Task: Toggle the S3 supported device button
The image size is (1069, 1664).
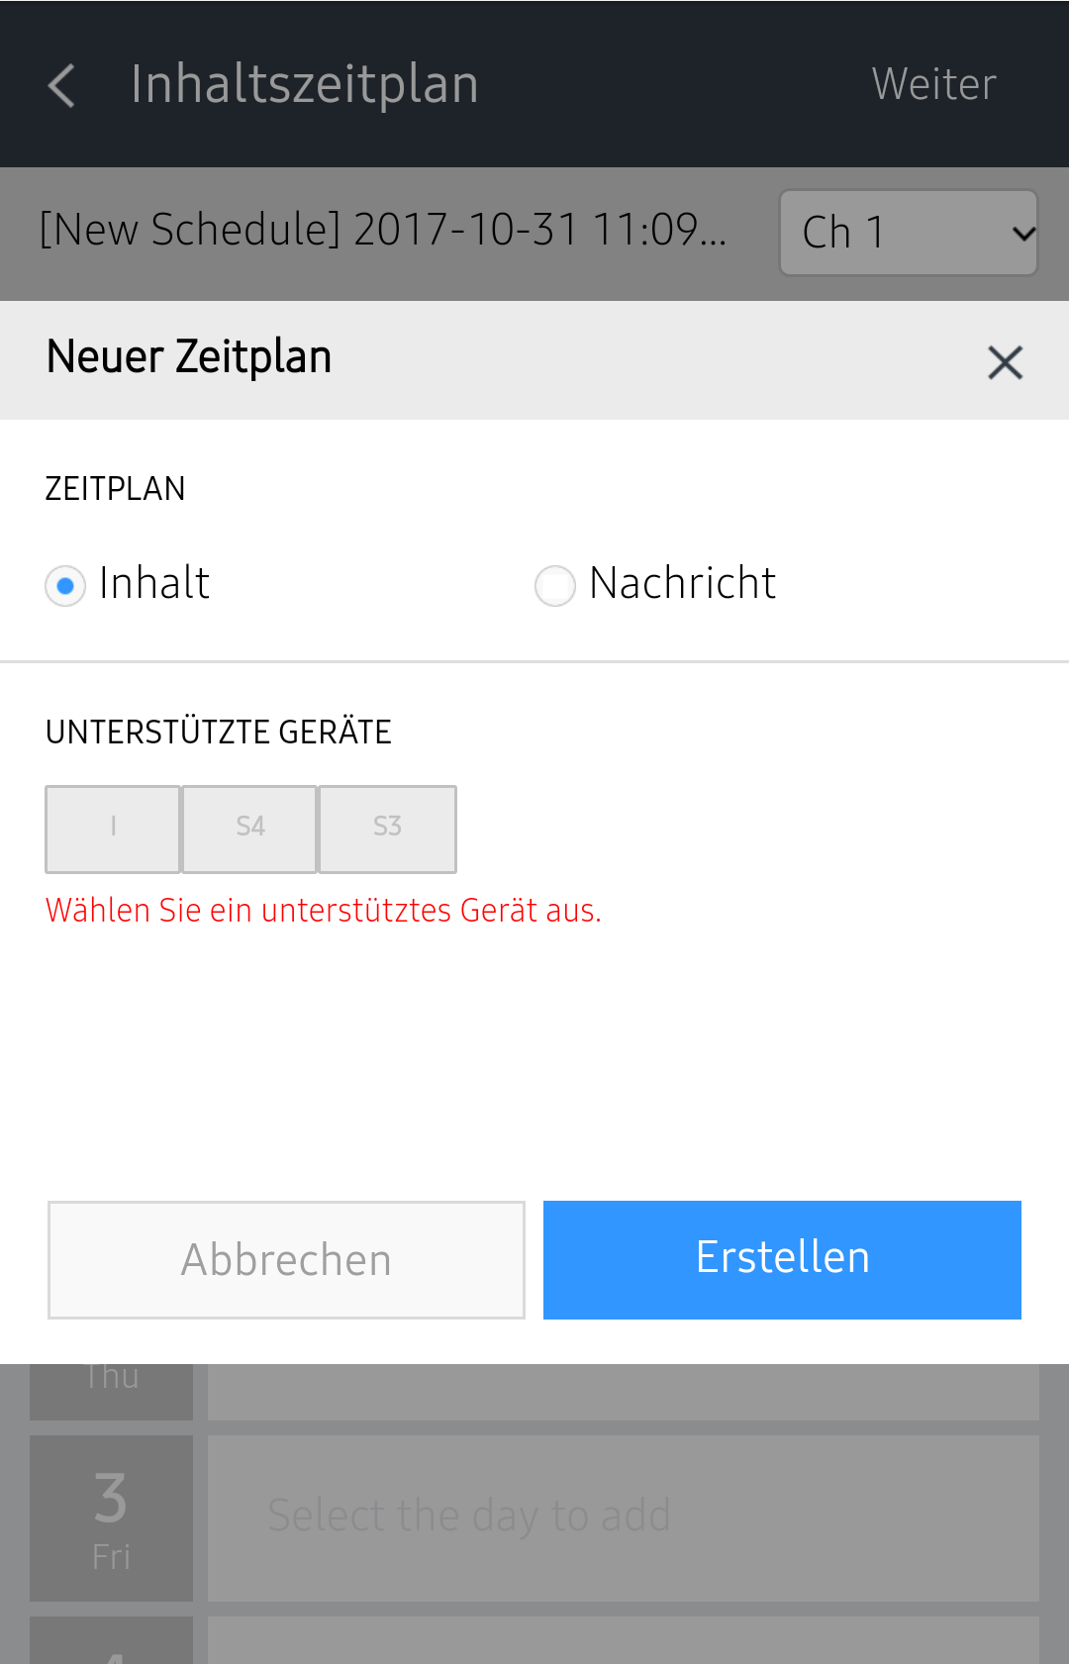Action: 387,829
